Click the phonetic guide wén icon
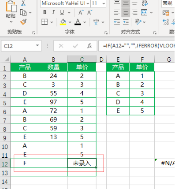This screenshot has height=189, width=175. (x=96, y=22)
